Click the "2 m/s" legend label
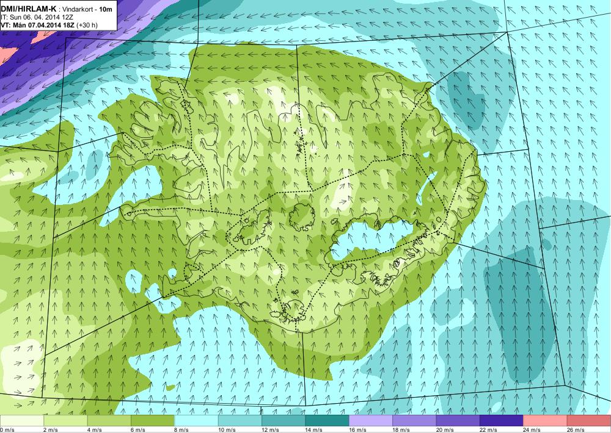 (x=51, y=430)
